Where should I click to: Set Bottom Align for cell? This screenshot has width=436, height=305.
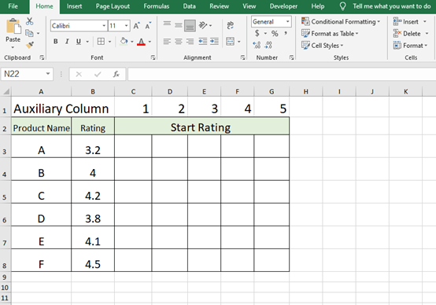click(190, 25)
